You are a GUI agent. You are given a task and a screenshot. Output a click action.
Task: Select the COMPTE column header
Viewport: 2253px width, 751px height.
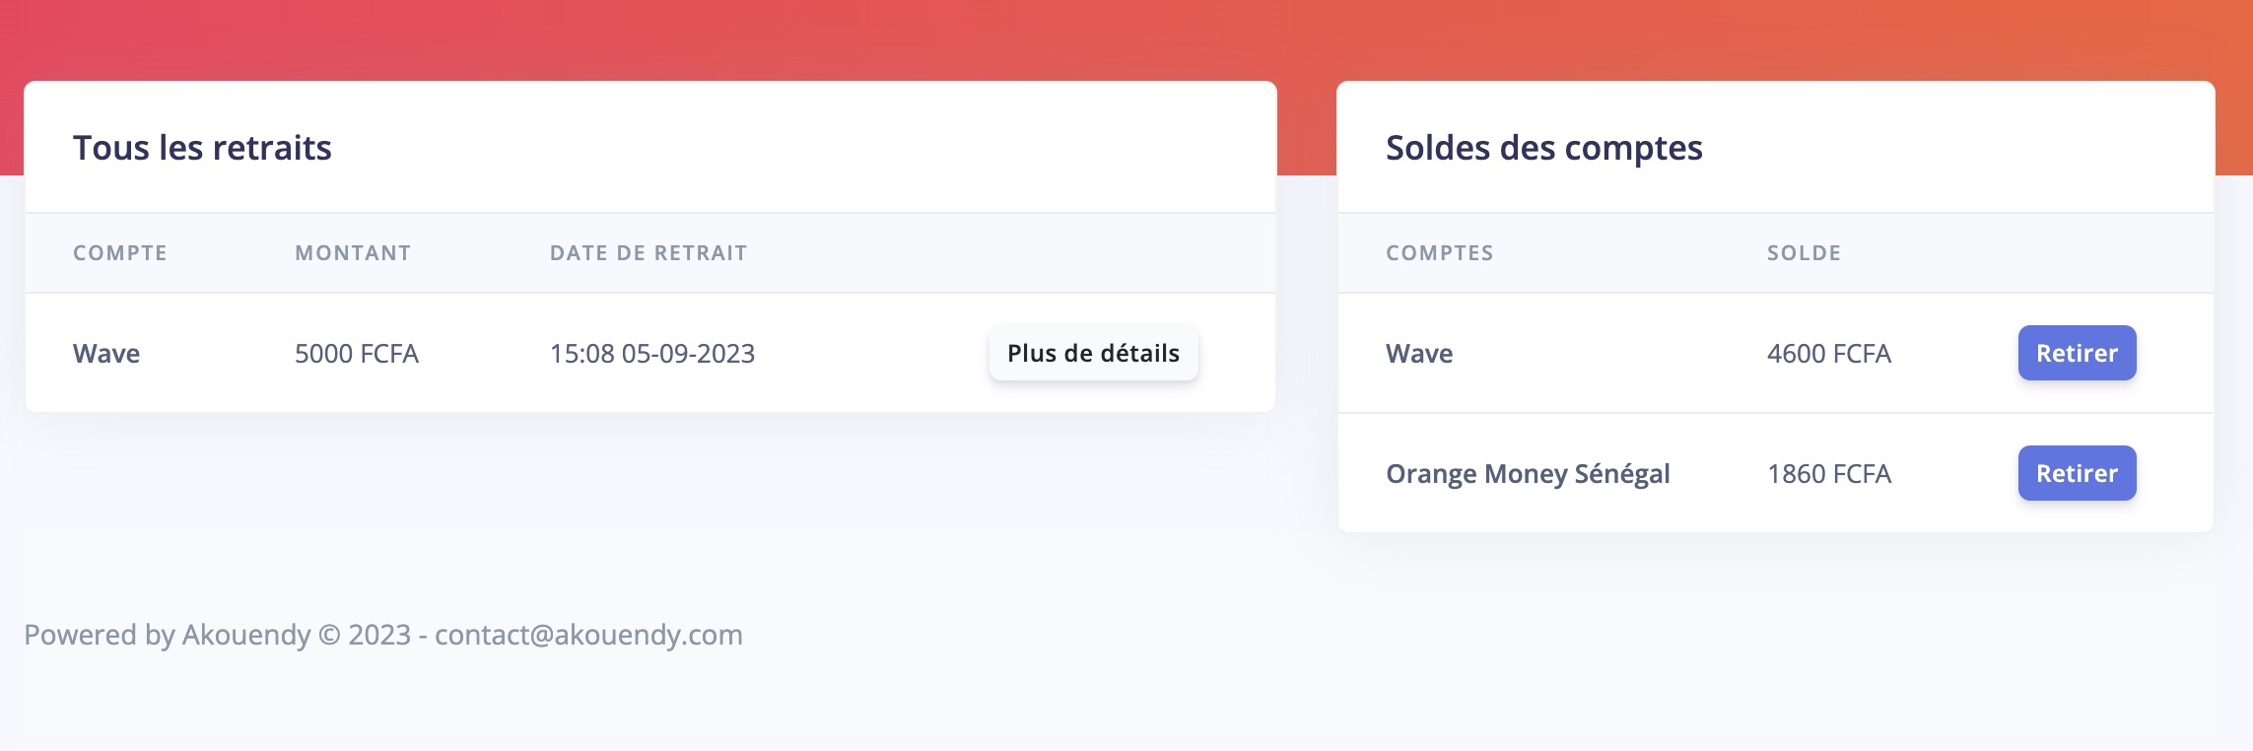[120, 253]
